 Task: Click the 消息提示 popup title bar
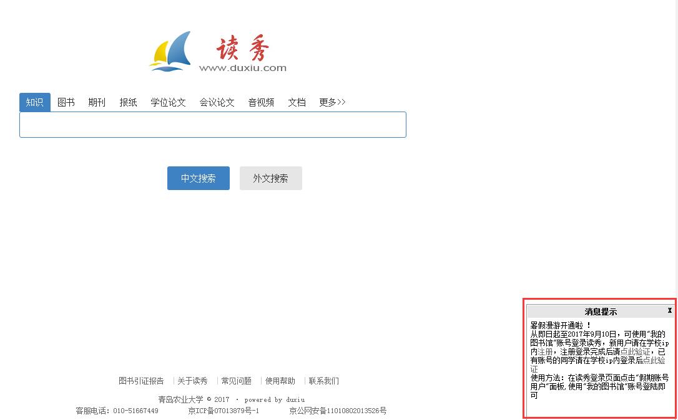pyautogui.click(x=601, y=311)
